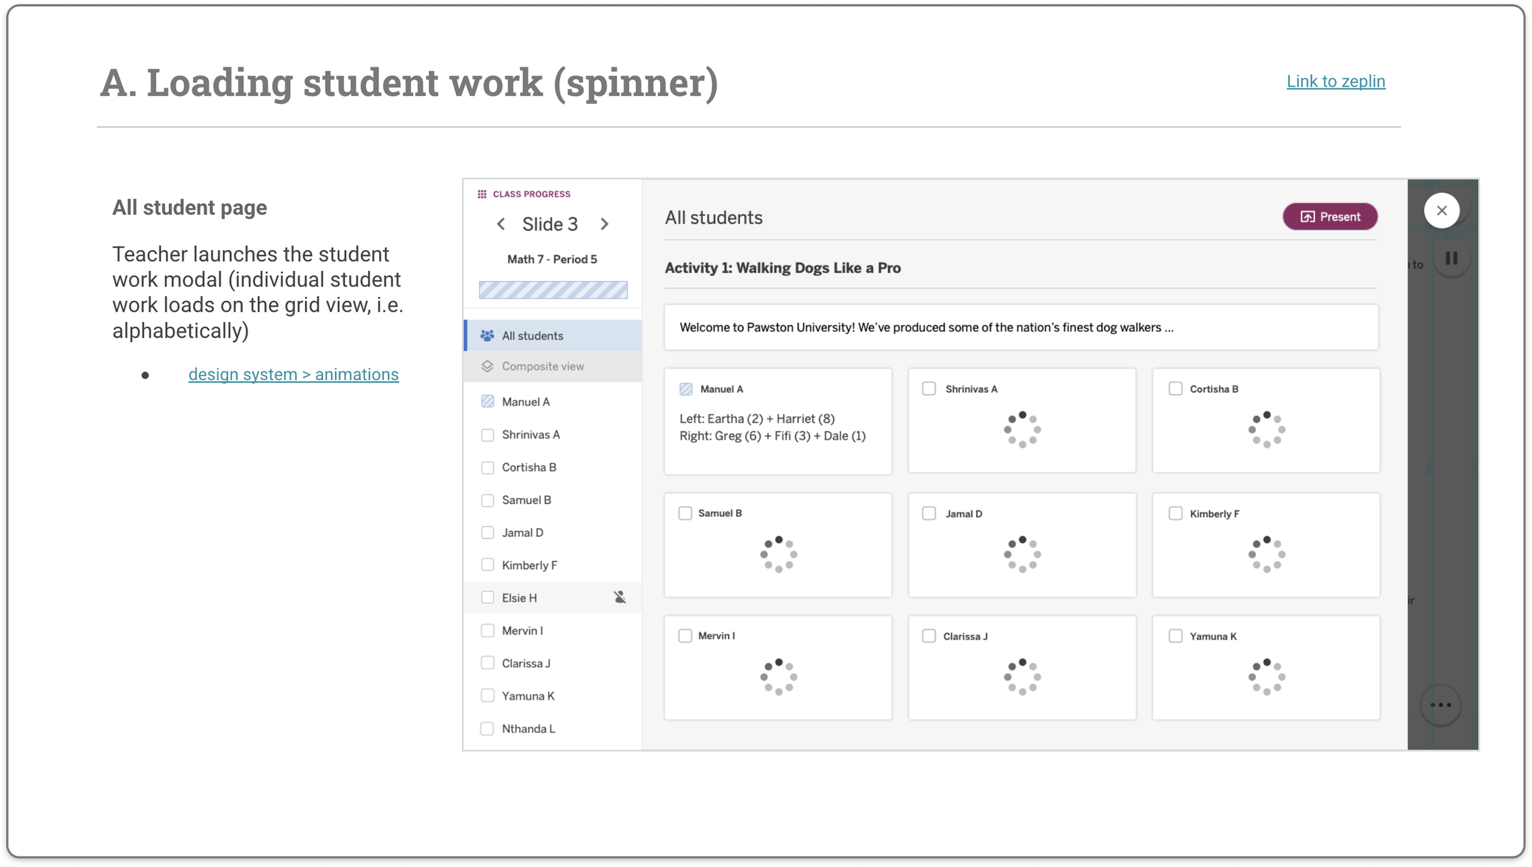1532x867 pixels.
Task: Check the Clarissa J grid card checkbox
Action: [929, 636]
